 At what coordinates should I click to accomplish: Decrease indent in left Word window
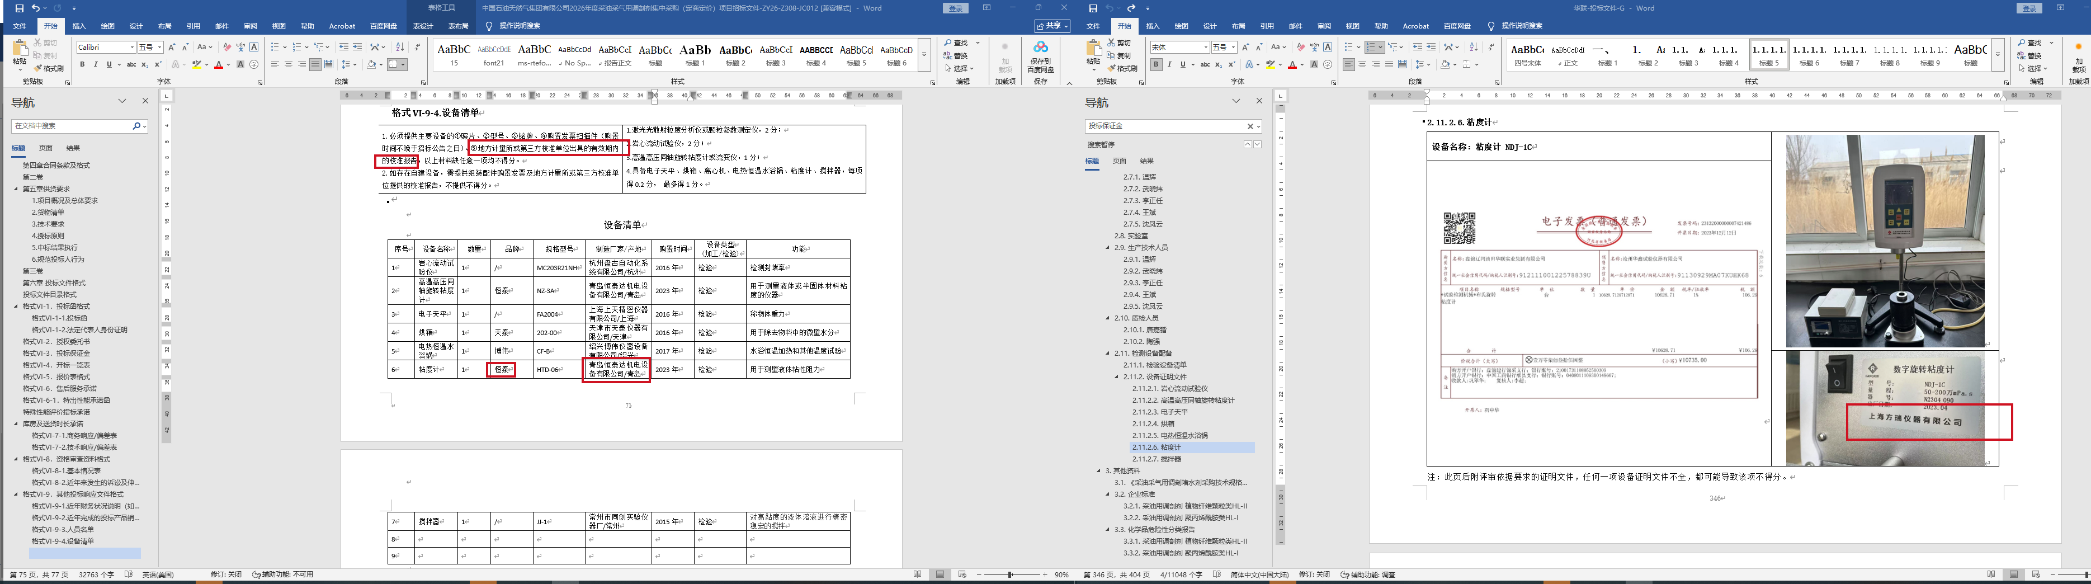pos(343,47)
